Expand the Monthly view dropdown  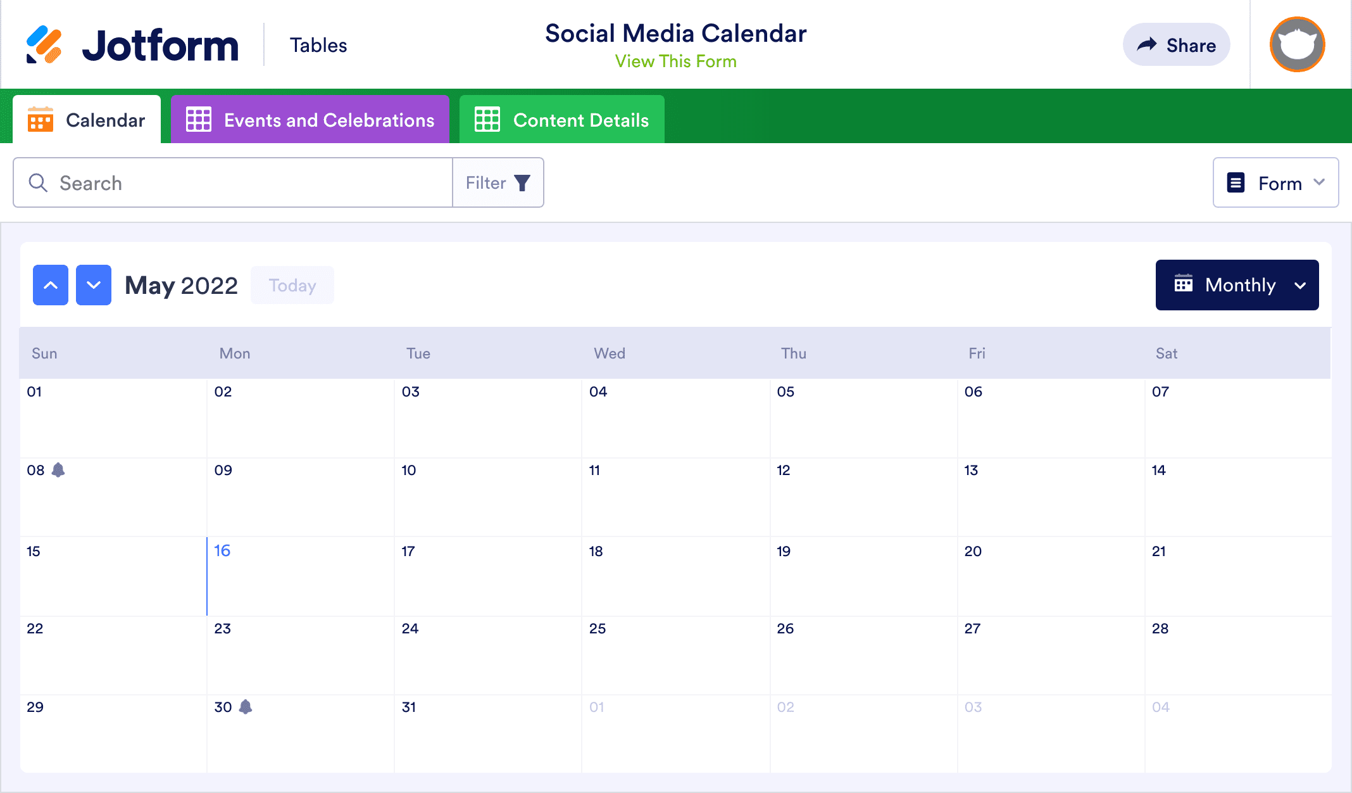pyautogui.click(x=1237, y=285)
